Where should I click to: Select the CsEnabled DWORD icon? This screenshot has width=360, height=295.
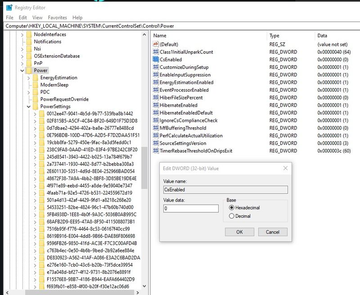156,59
